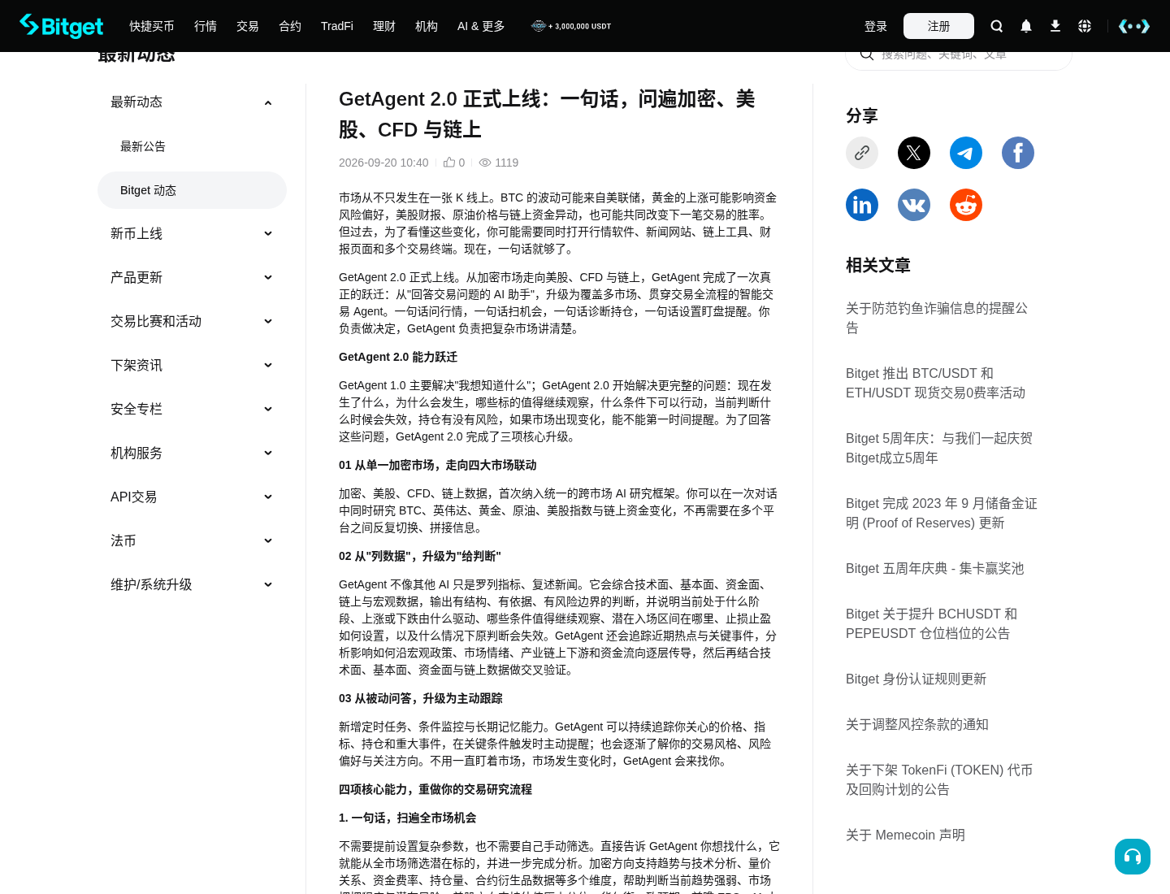Click the GetAgent 2.0 article title
Screen dimensions: 1170x894
pyautogui.click(x=547, y=115)
